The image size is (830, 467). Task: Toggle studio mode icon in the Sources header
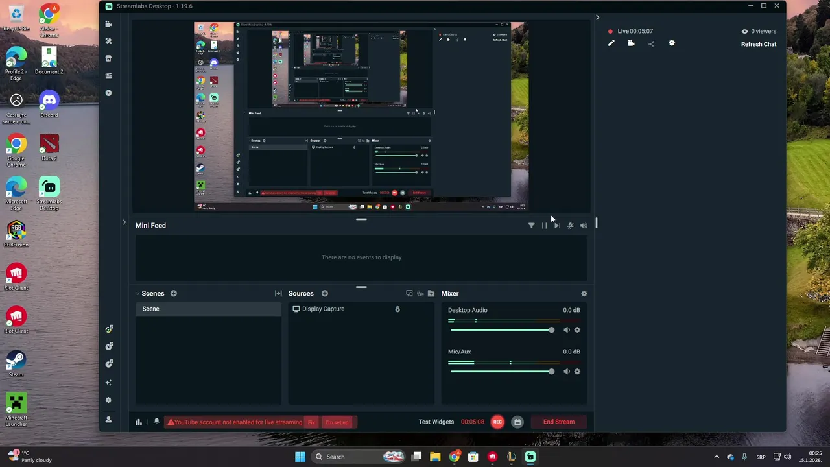409,293
